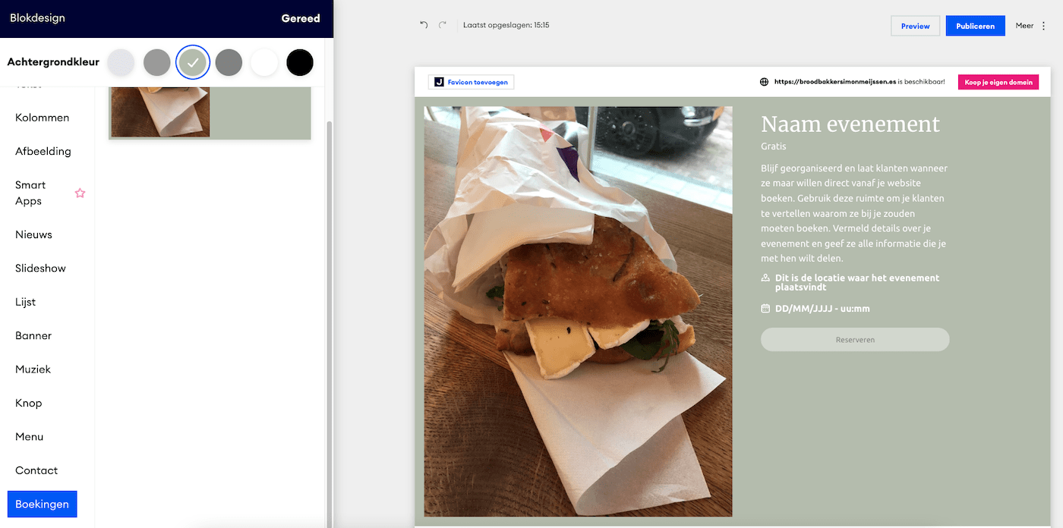Open the Afbeelding block category

(x=43, y=151)
